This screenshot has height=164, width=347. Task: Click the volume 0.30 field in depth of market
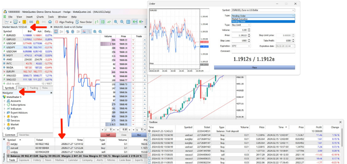124,130
